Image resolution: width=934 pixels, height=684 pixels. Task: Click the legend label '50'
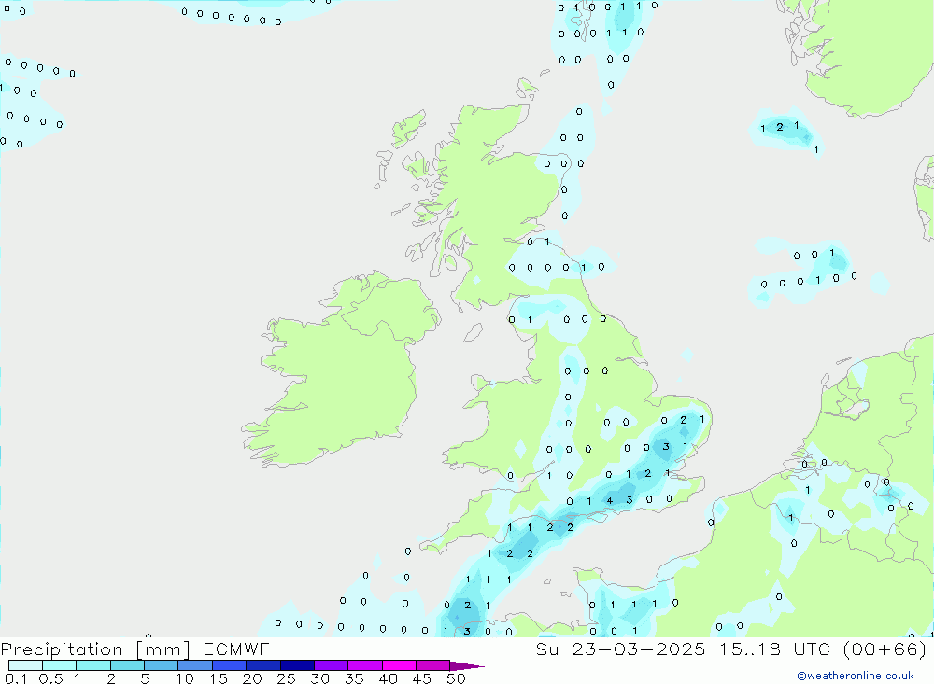click(456, 678)
